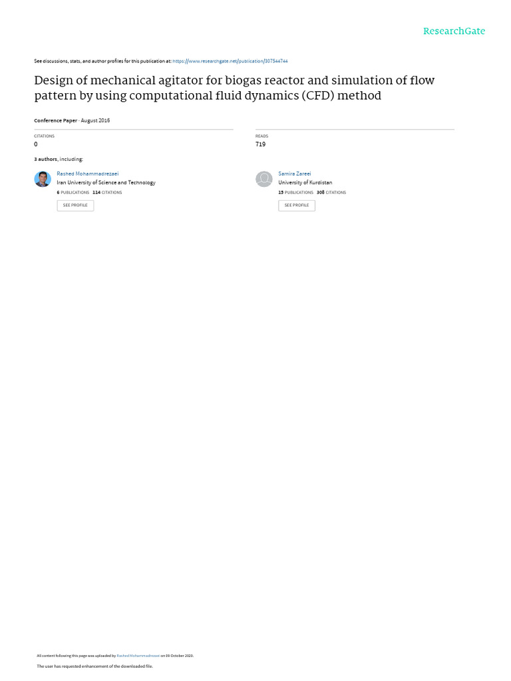
Task: Select Rashed's 6 publications stat
Action: [x=73, y=192]
